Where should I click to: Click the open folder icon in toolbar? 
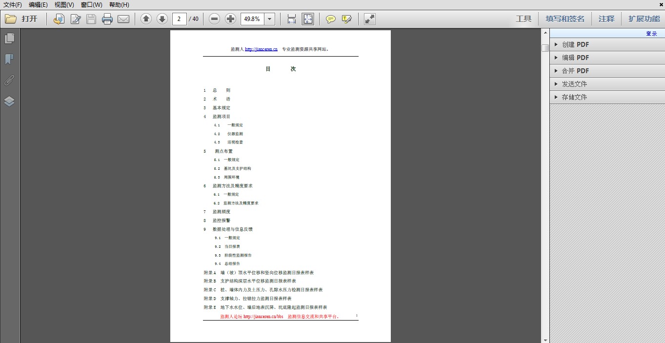click(x=11, y=19)
